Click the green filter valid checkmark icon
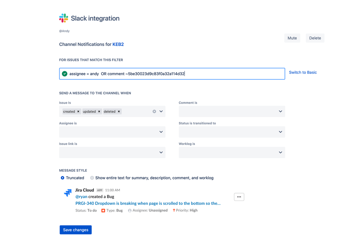Screen dimensions: 356x249 65,74
